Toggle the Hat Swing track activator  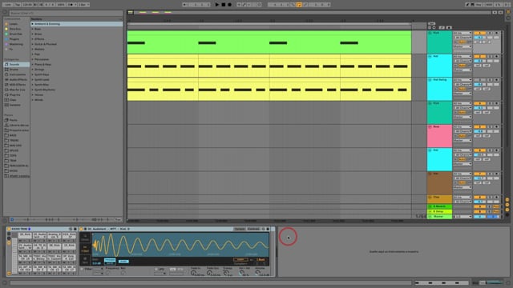479,80
